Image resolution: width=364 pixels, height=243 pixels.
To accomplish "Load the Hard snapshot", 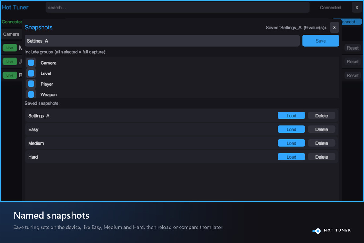I will [291, 157].
